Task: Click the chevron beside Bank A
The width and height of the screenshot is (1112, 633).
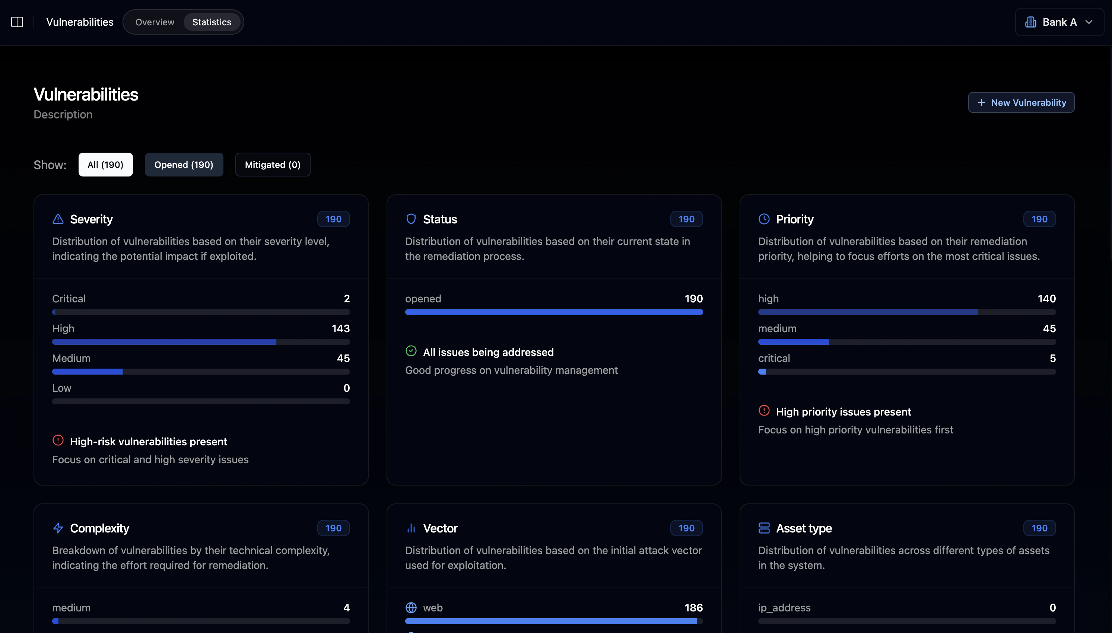Action: 1089,22
